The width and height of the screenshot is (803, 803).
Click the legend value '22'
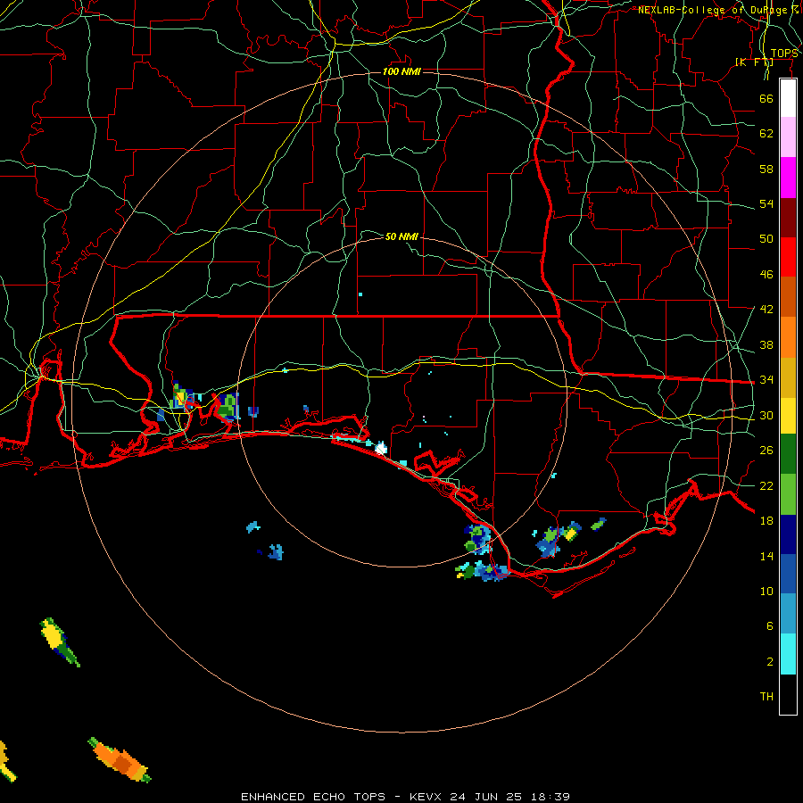tap(766, 486)
